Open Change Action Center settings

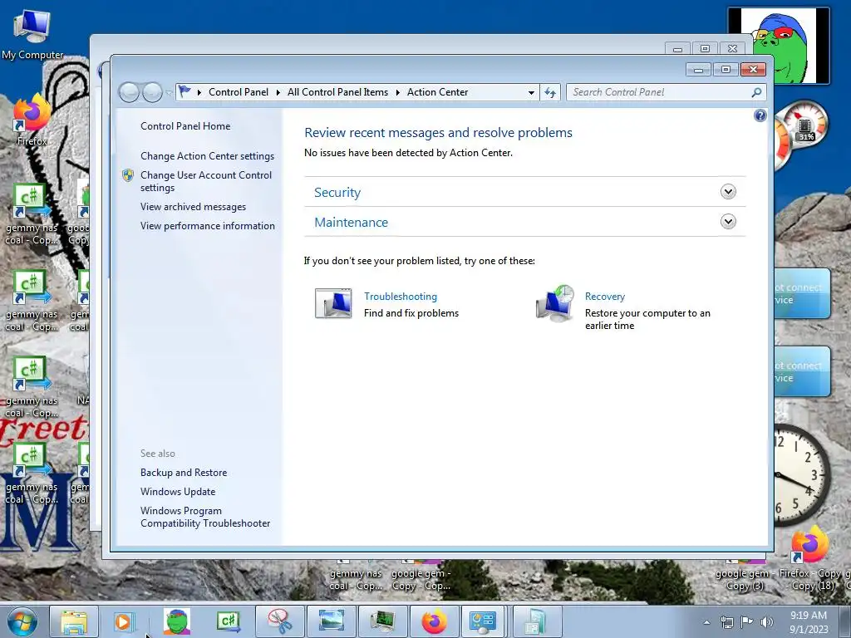click(x=207, y=155)
